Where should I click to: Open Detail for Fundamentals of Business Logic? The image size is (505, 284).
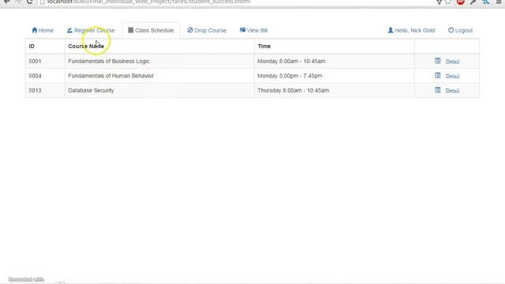(452, 62)
